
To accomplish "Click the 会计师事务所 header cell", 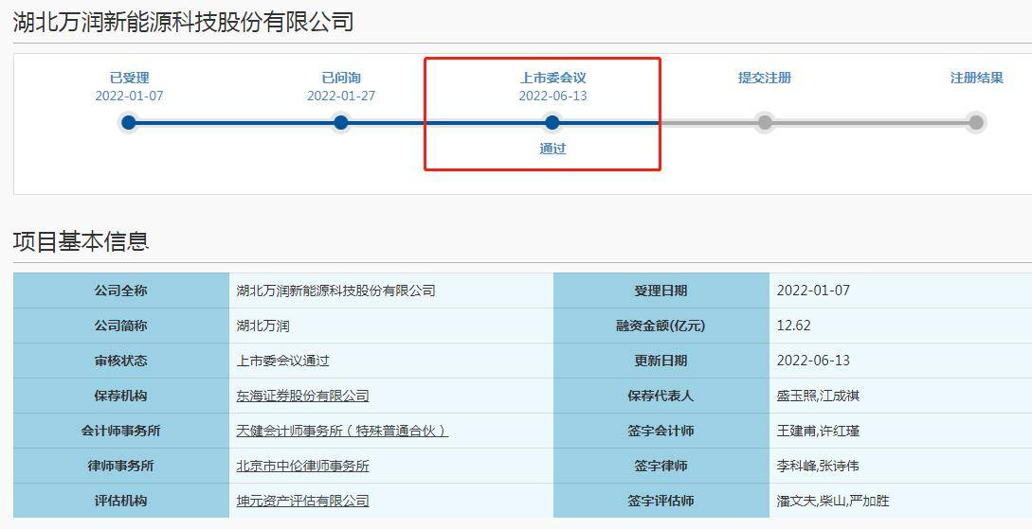I will click(x=121, y=431).
